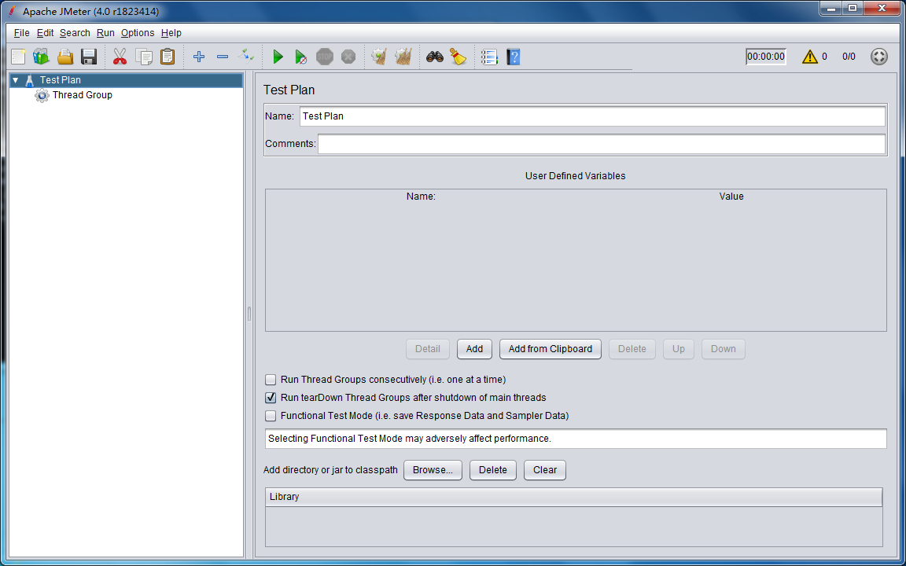Click the Open file folder icon
Viewport: 906px width, 566px height.
click(65, 57)
